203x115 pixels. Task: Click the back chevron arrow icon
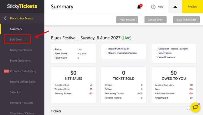tap(5, 18)
